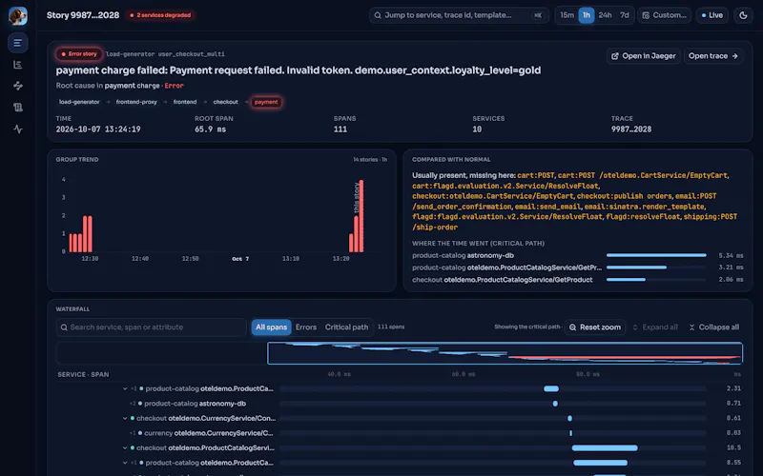Image resolution: width=763 pixels, height=476 pixels.
Task: Click the waterfall minimap zoom range
Action: (505, 353)
